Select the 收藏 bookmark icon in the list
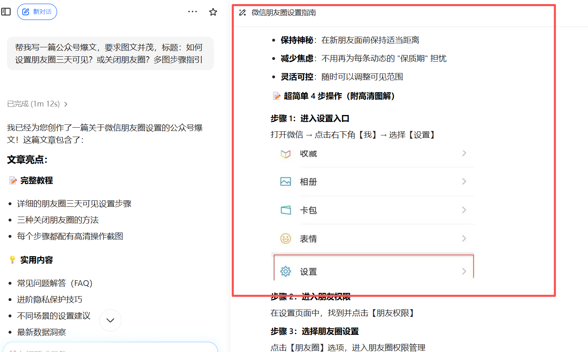This screenshot has height=352, width=588. pyautogui.click(x=286, y=154)
